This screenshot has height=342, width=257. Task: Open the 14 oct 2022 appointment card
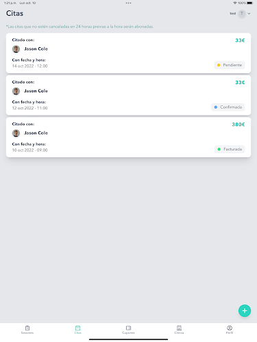coord(128,53)
